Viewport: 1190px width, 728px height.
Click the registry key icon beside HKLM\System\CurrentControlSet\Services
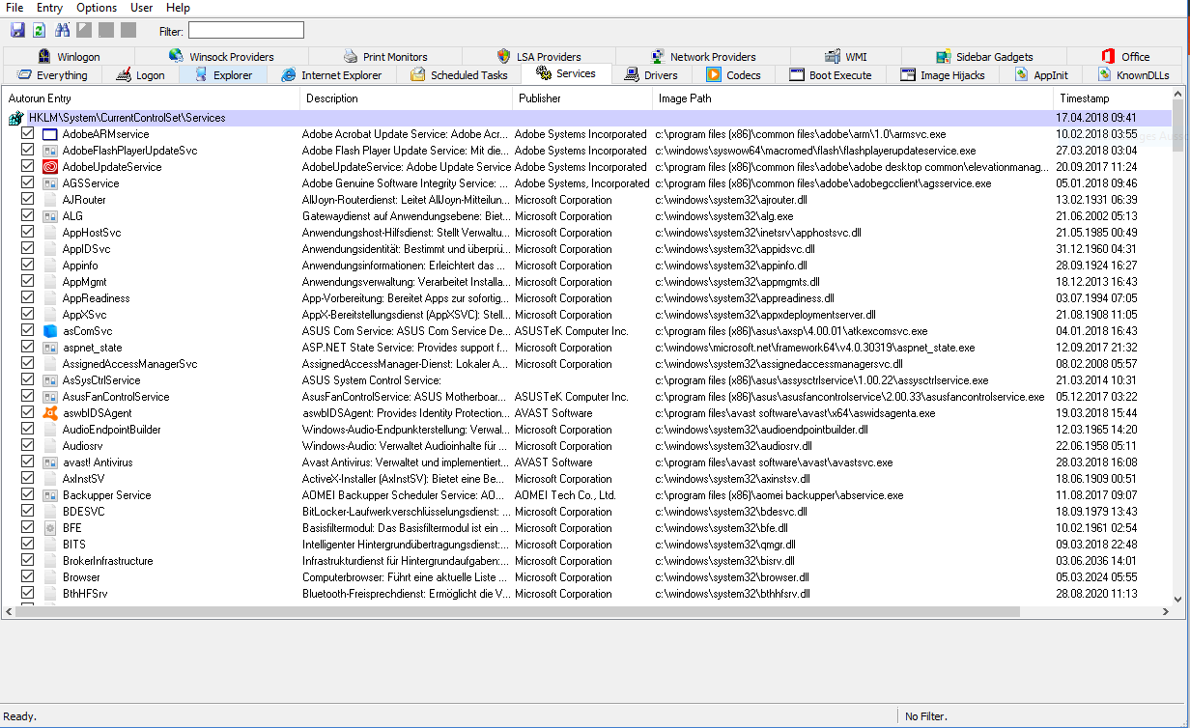[x=15, y=118]
